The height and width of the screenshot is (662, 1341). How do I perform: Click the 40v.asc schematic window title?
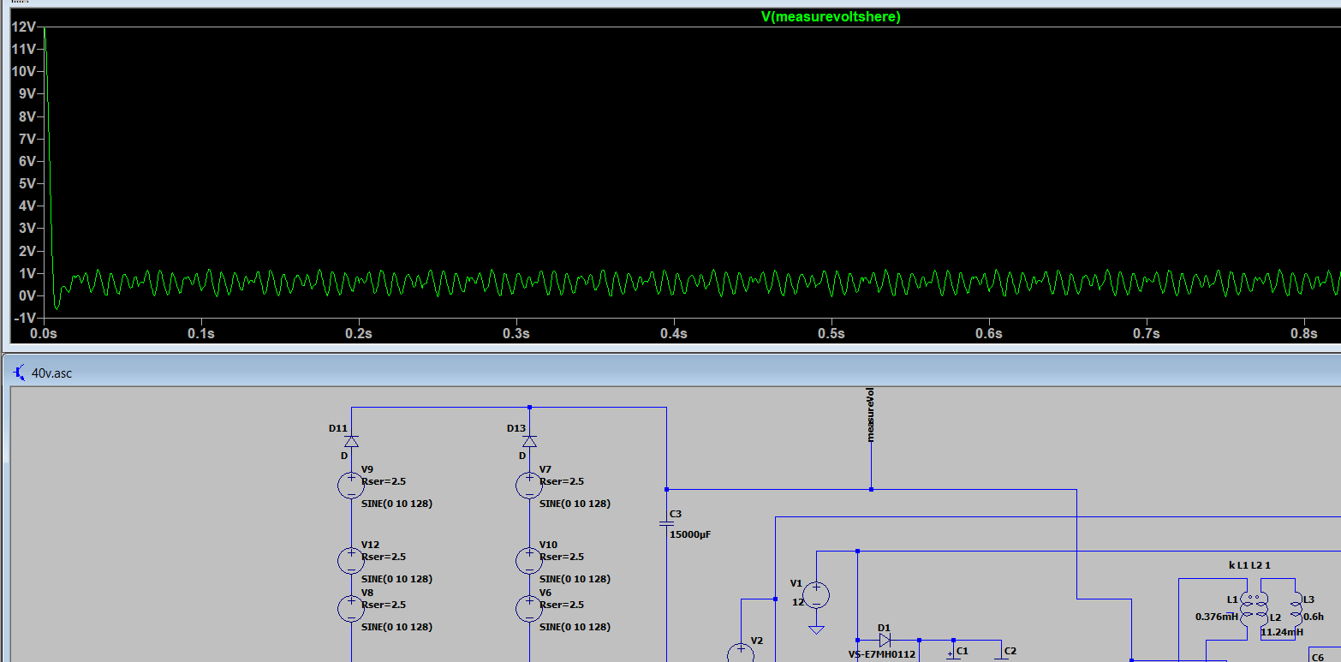click(51, 373)
